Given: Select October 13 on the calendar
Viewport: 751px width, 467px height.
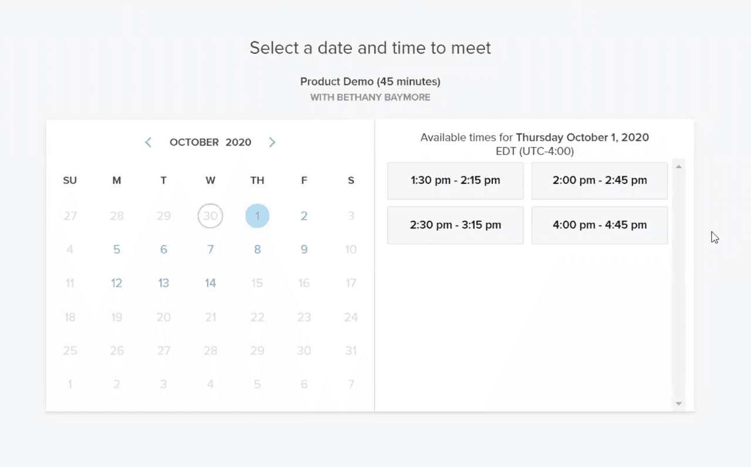Looking at the screenshot, I should click(x=163, y=283).
